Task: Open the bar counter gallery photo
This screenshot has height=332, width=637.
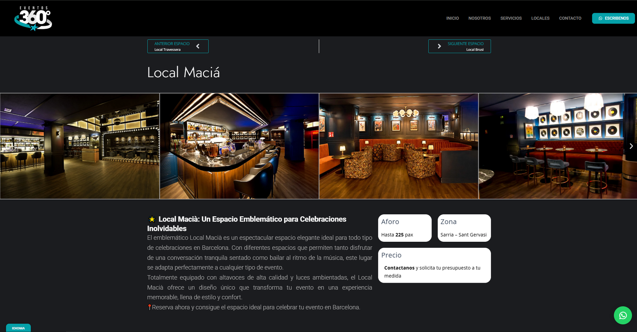Action: coord(239,146)
